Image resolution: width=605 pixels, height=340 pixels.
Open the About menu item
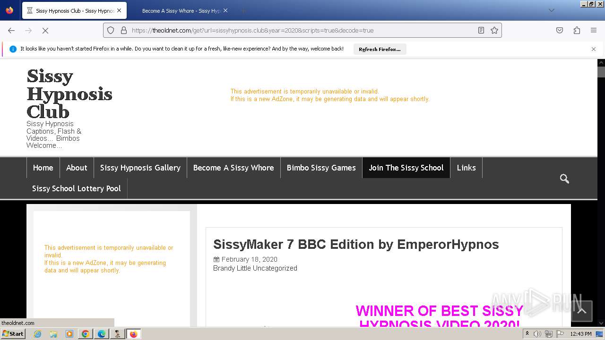click(77, 168)
